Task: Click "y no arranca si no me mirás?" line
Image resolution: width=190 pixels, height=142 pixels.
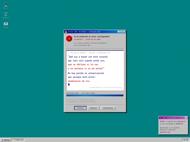Action: [x=86, y=68]
